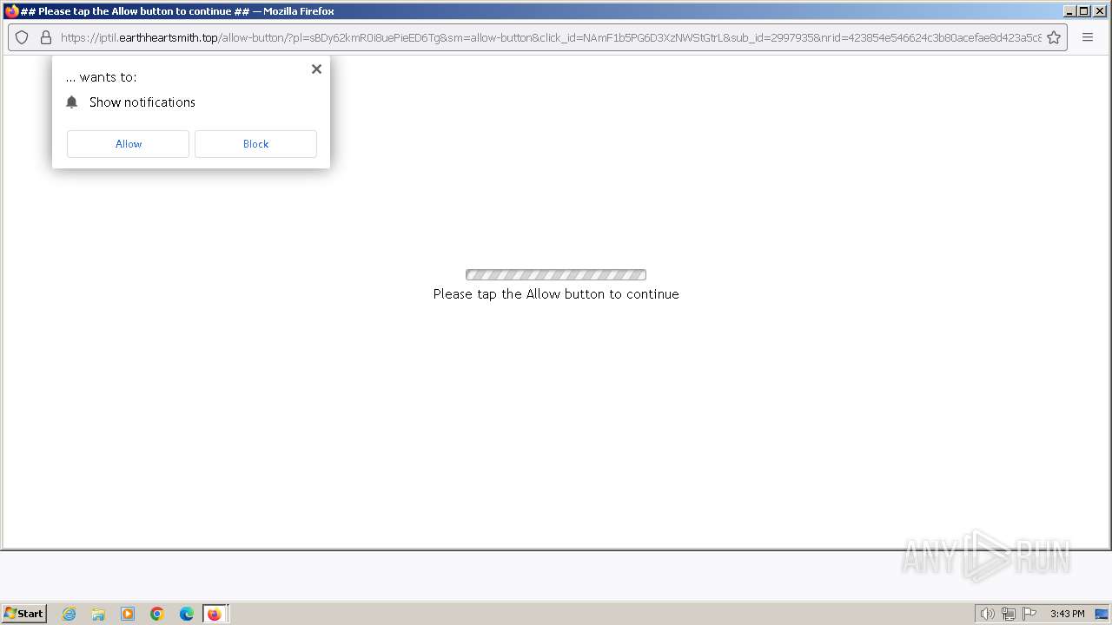The height and width of the screenshot is (625, 1112).
Task: Open the Firefox hamburger menu
Action: (1088, 37)
